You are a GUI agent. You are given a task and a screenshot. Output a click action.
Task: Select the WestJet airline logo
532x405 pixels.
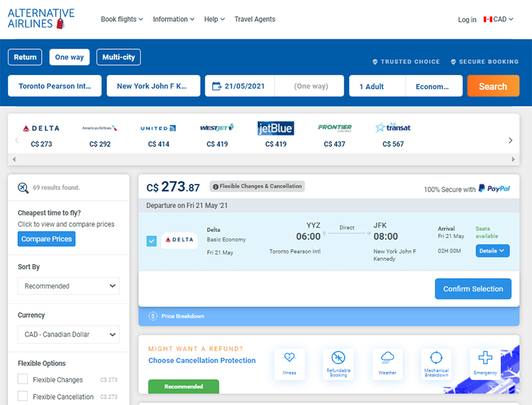[x=217, y=128]
